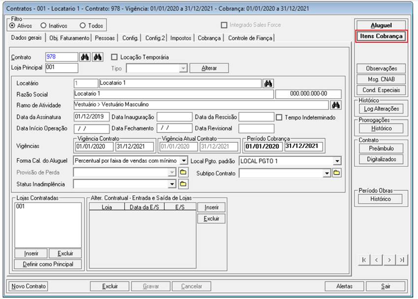Expand Status Inadimplência dropdown

172,184
